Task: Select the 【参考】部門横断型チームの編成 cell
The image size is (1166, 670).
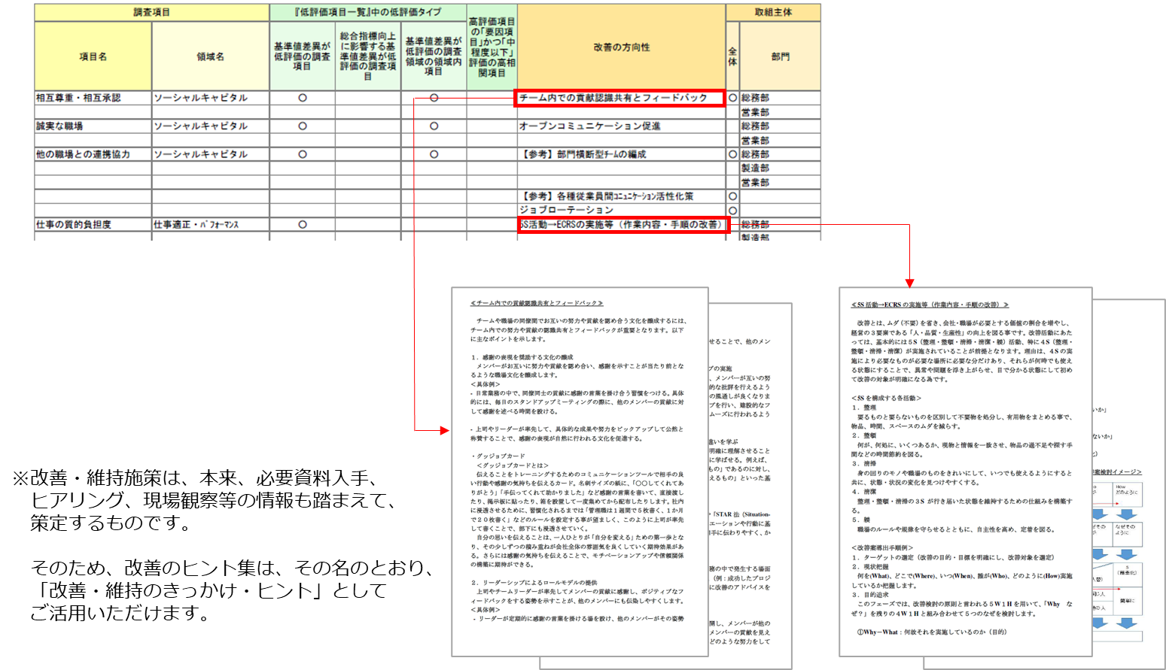Action: [621, 154]
